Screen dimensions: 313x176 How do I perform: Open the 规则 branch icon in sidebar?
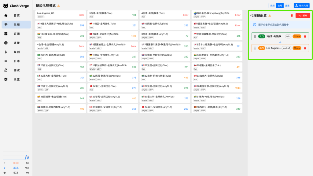coord(6,52)
